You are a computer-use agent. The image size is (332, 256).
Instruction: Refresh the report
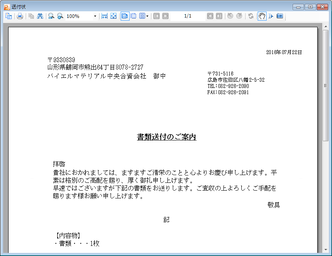(251, 16)
